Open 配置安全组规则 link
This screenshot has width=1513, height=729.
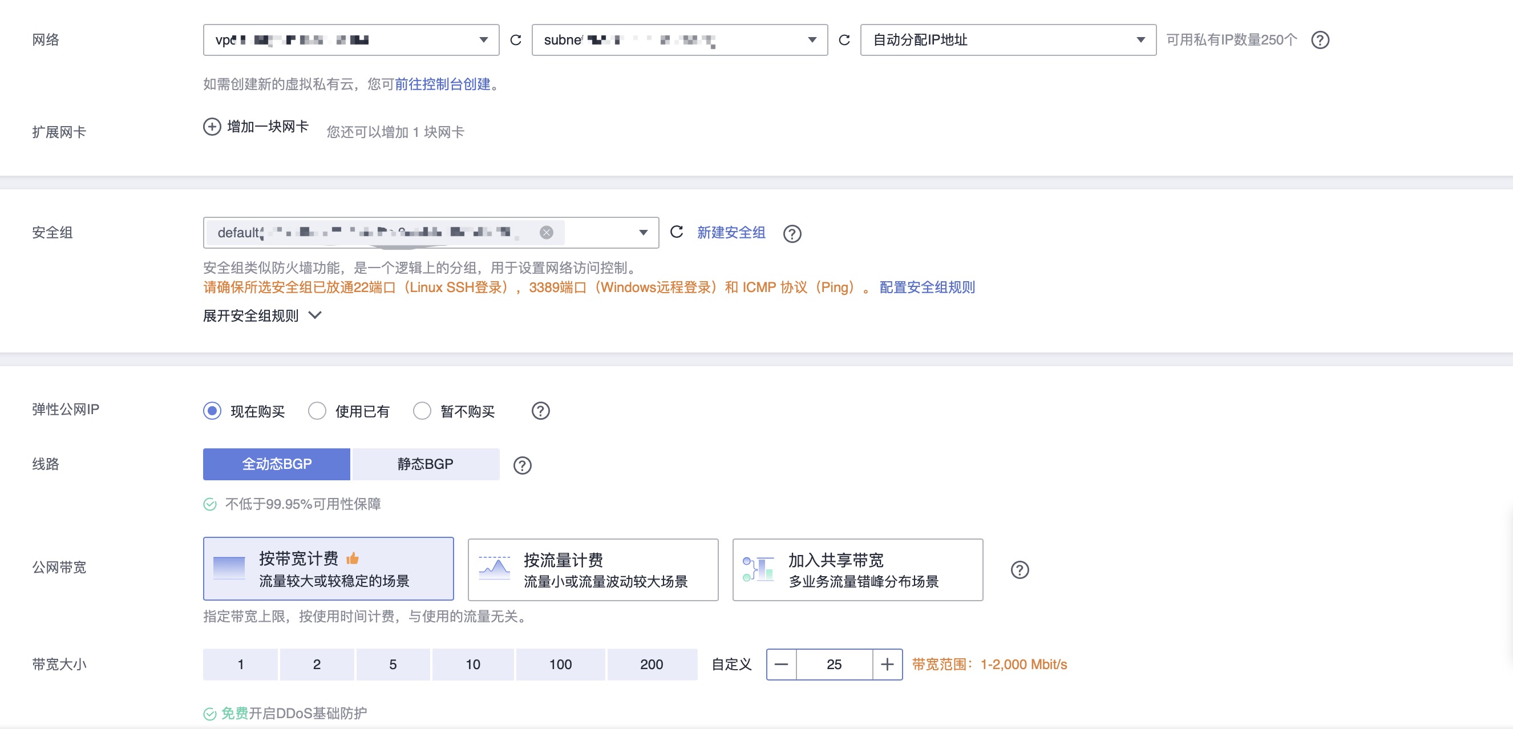(927, 287)
